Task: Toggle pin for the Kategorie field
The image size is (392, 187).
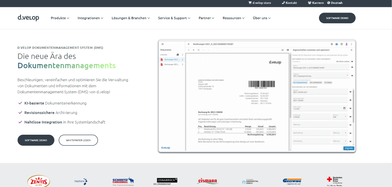Action: pos(352,76)
